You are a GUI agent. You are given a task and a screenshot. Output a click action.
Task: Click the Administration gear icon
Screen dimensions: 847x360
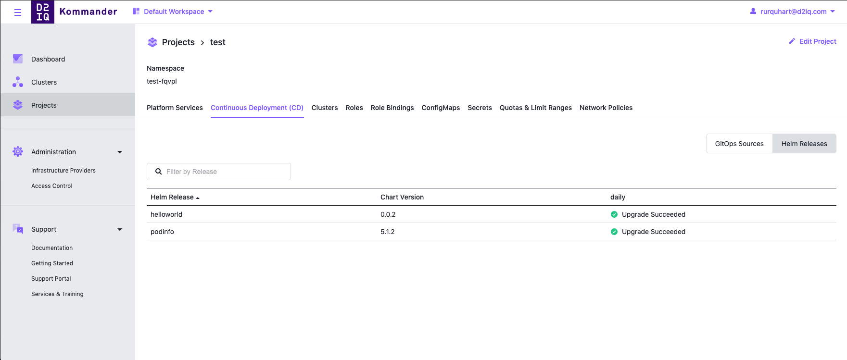(x=18, y=151)
